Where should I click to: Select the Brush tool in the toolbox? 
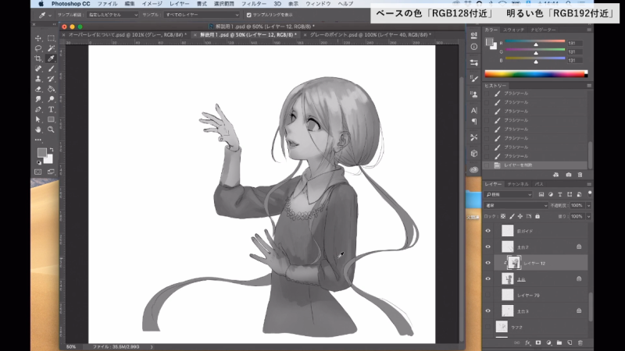[x=51, y=69]
